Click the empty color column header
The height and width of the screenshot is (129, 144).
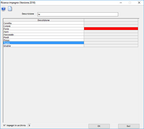[x=111, y=20]
